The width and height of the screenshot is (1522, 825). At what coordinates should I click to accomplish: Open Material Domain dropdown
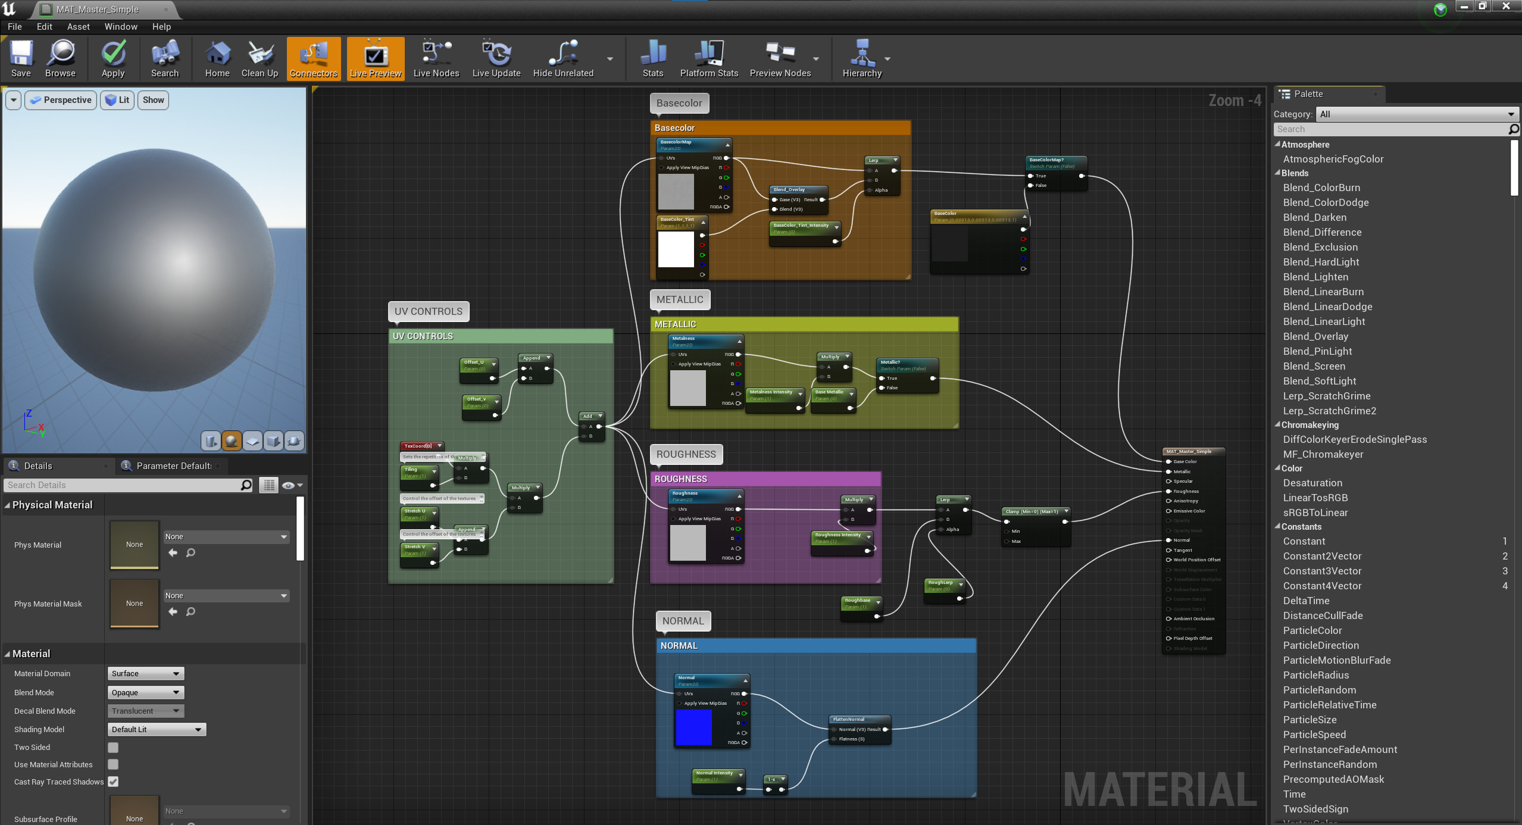pos(146,674)
